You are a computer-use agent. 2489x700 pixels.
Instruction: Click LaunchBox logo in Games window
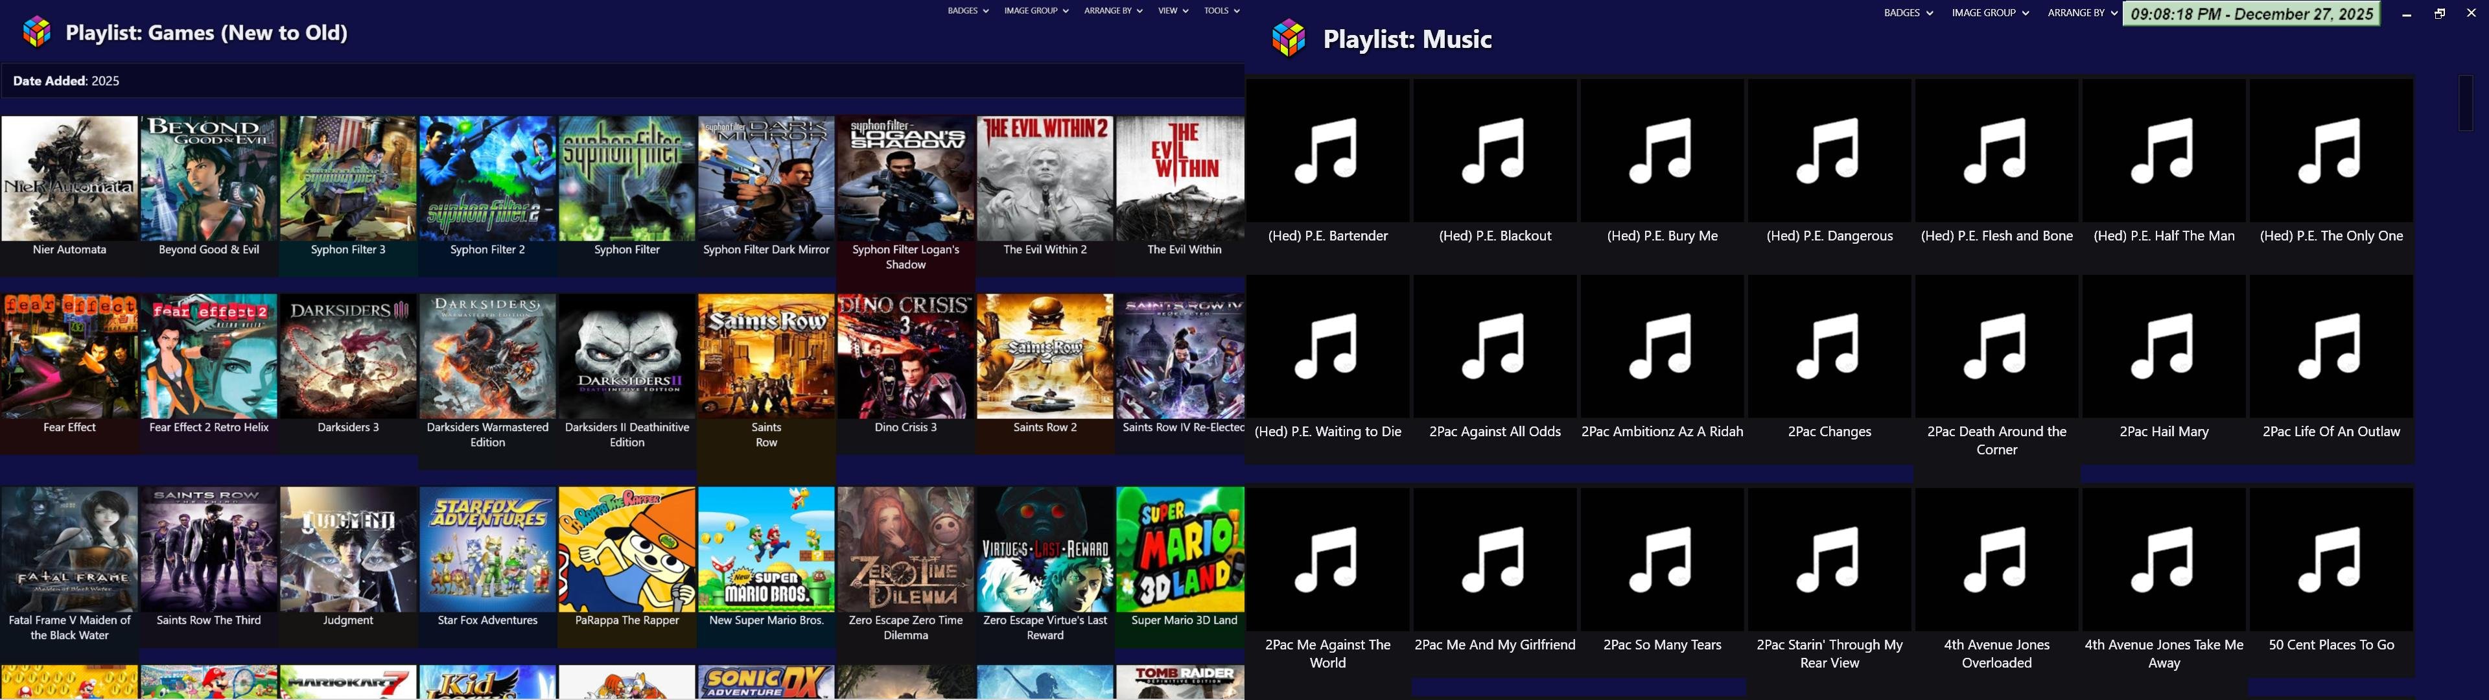coord(38,32)
